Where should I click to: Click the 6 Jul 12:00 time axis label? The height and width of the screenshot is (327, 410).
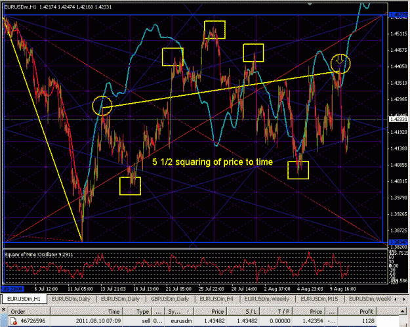click(x=46, y=289)
